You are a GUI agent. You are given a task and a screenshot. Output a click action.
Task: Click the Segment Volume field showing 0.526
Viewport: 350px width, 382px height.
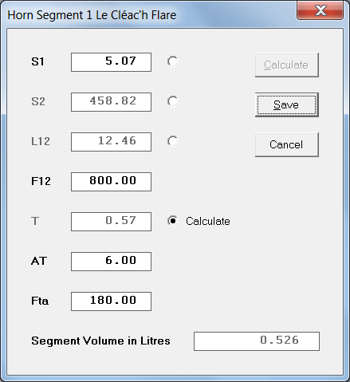(257, 341)
